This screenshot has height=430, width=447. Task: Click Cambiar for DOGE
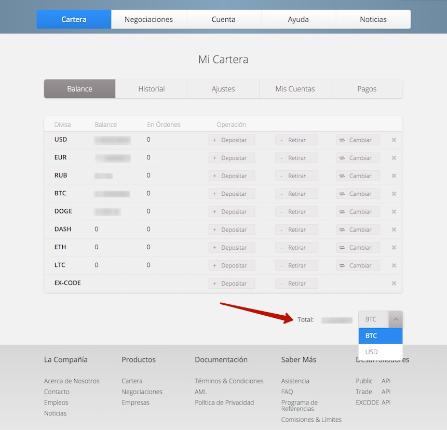(x=358, y=212)
